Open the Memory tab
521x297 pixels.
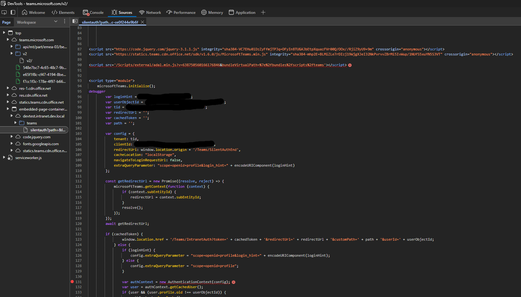click(212, 13)
